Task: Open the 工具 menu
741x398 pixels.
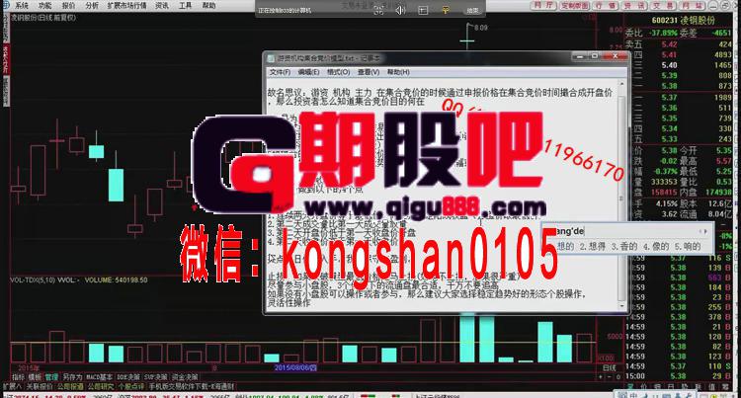Action: click(x=186, y=6)
